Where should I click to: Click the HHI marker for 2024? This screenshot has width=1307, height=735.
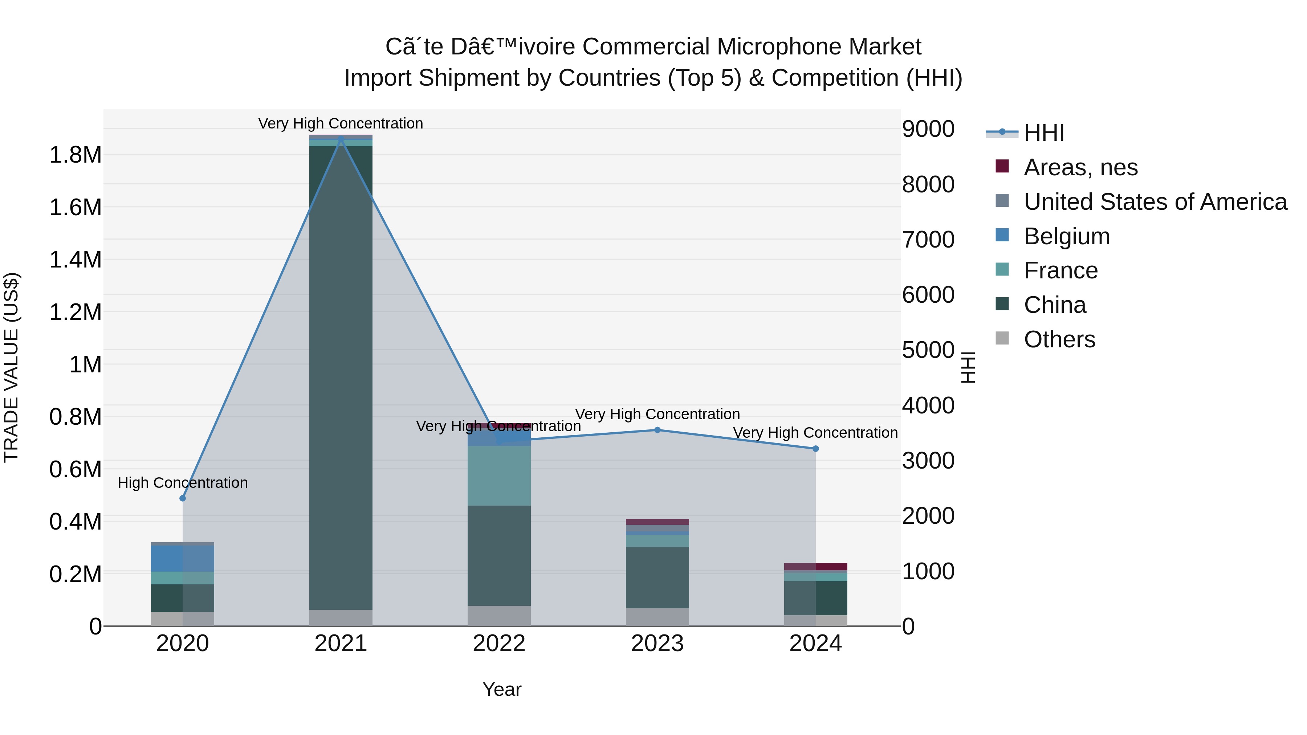815,448
